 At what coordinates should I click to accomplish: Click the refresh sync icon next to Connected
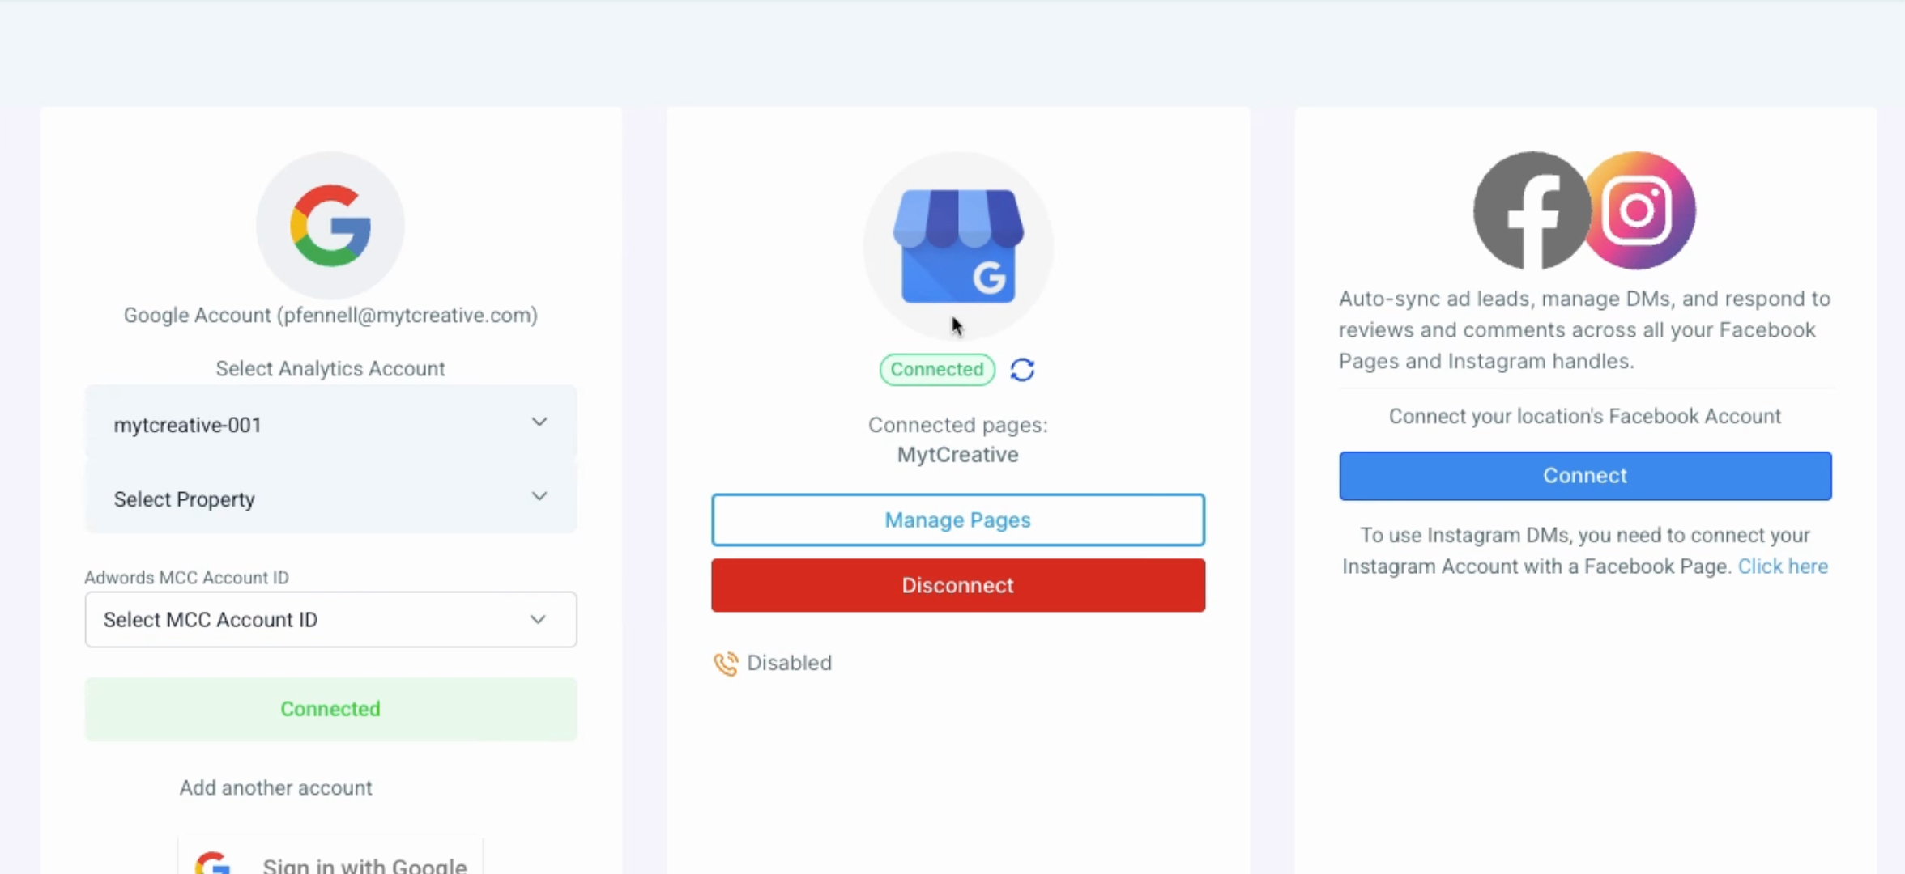click(1022, 370)
